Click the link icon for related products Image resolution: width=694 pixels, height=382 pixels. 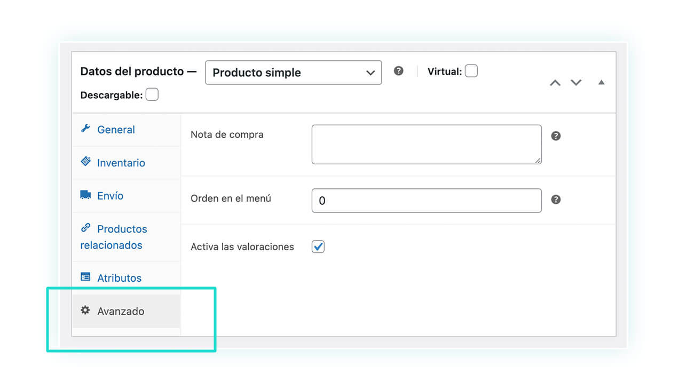pyautogui.click(x=85, y=228)
